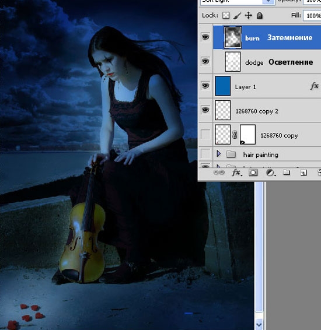Image resolution: width=321 pixels, height=330 pixels.
Task: Create a new group folder
Action: [x=286, y=173]
